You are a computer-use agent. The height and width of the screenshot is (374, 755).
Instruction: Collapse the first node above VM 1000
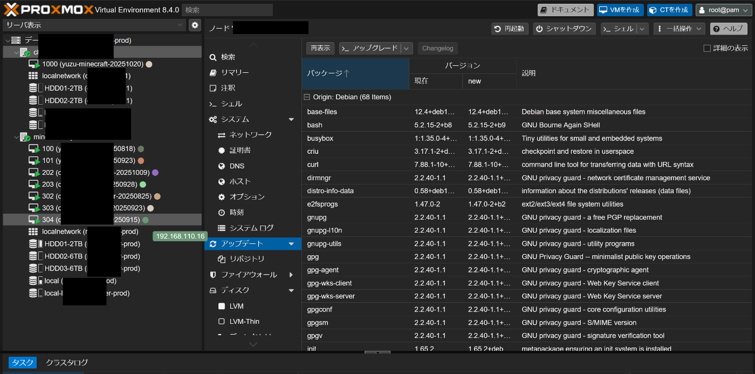point(16,52)
